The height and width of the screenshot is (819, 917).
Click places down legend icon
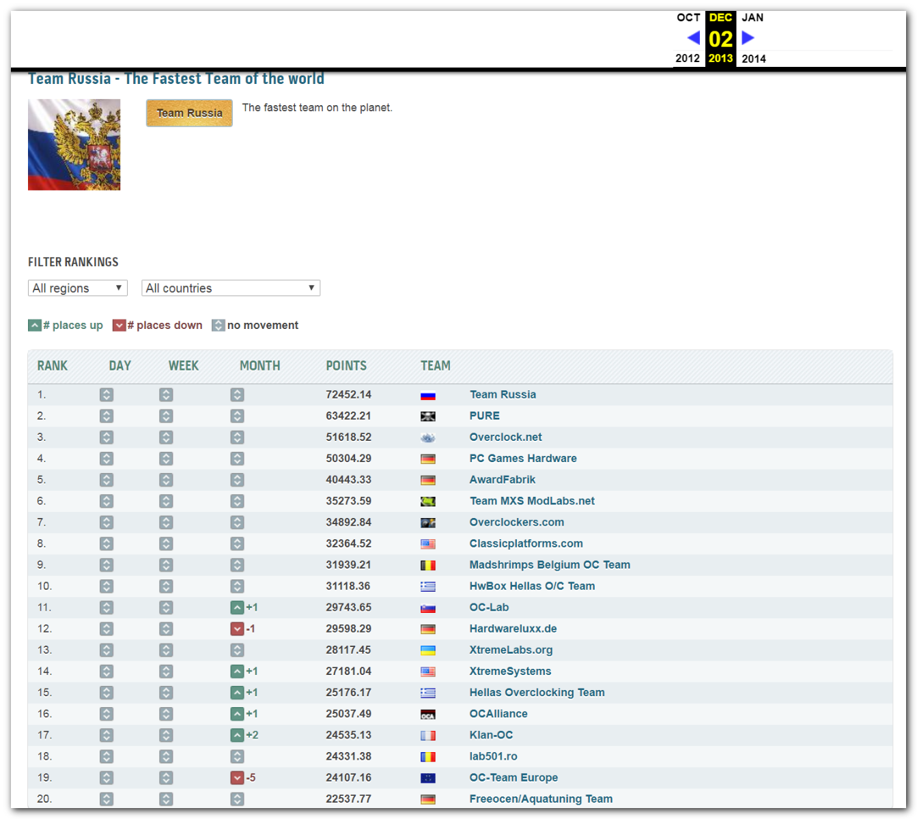pyautogui.click(x=119, y=326)
